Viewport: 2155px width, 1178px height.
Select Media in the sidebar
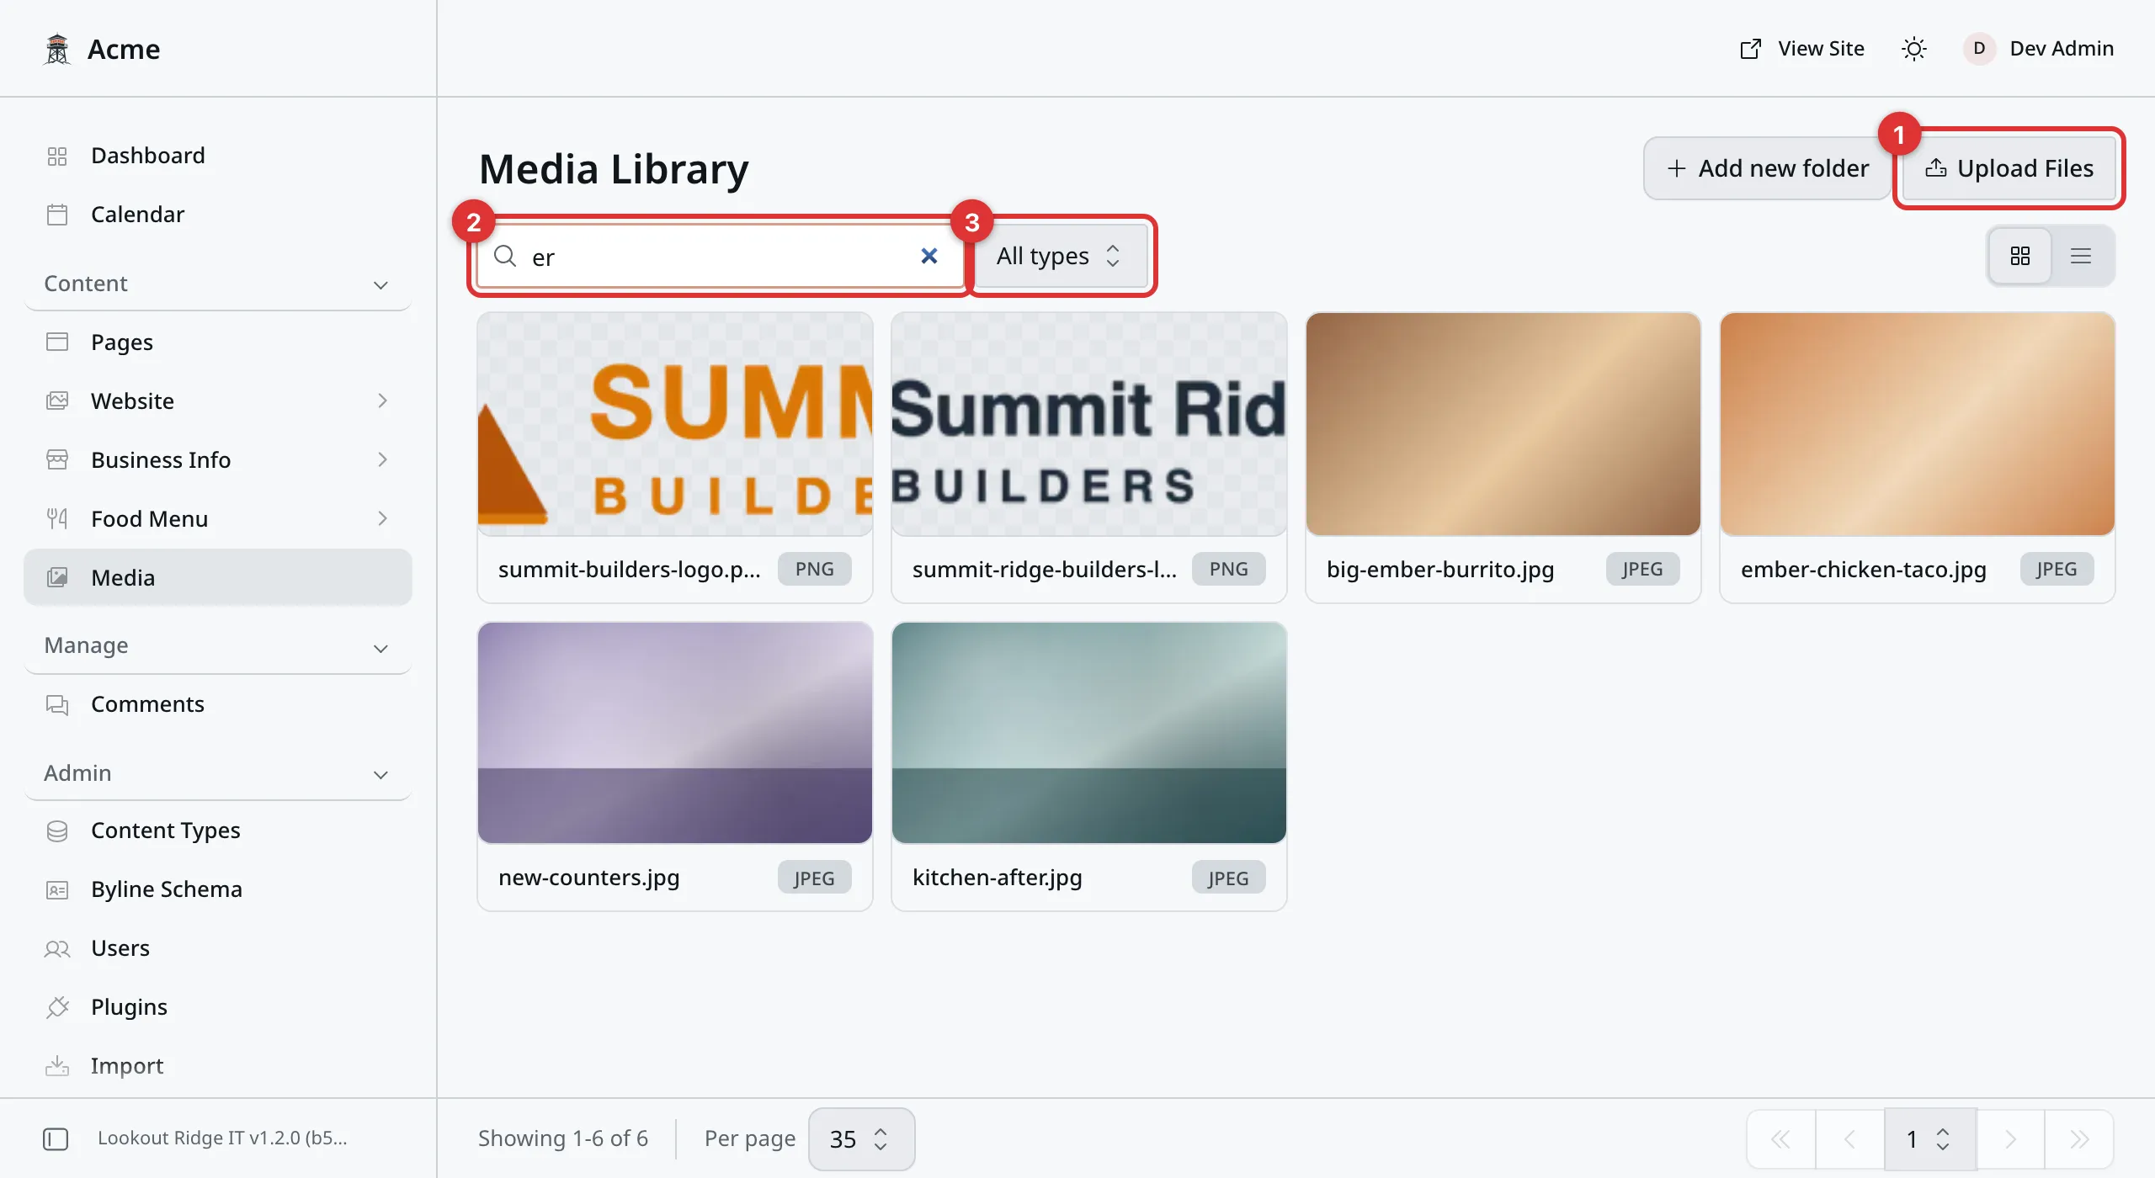point(217,578)
